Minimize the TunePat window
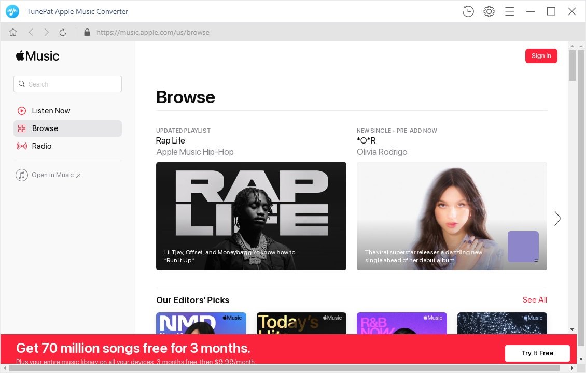Screen dimensions: 586x373 coord(531,11)
